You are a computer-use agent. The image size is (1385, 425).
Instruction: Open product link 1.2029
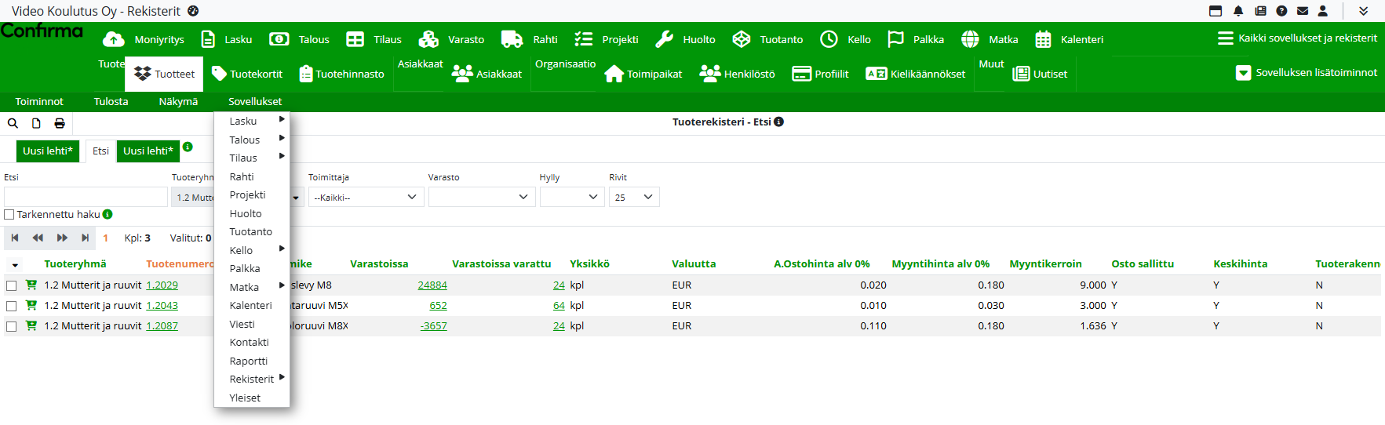(162, 285)
